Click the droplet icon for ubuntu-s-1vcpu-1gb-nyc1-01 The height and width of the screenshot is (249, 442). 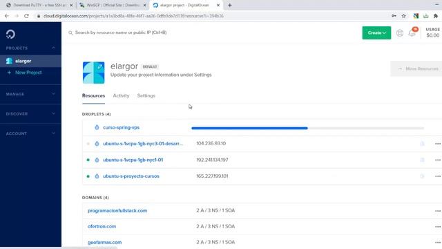(x=97, y=160)
